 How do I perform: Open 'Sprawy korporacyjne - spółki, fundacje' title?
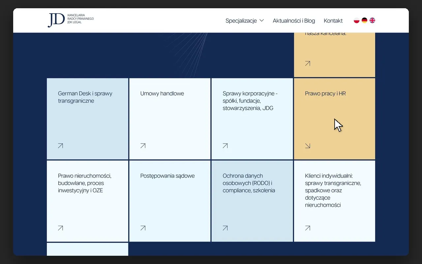[x=250, y=101]
